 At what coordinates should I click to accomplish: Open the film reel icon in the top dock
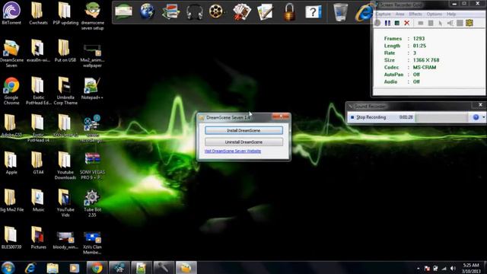coord(216,12)
